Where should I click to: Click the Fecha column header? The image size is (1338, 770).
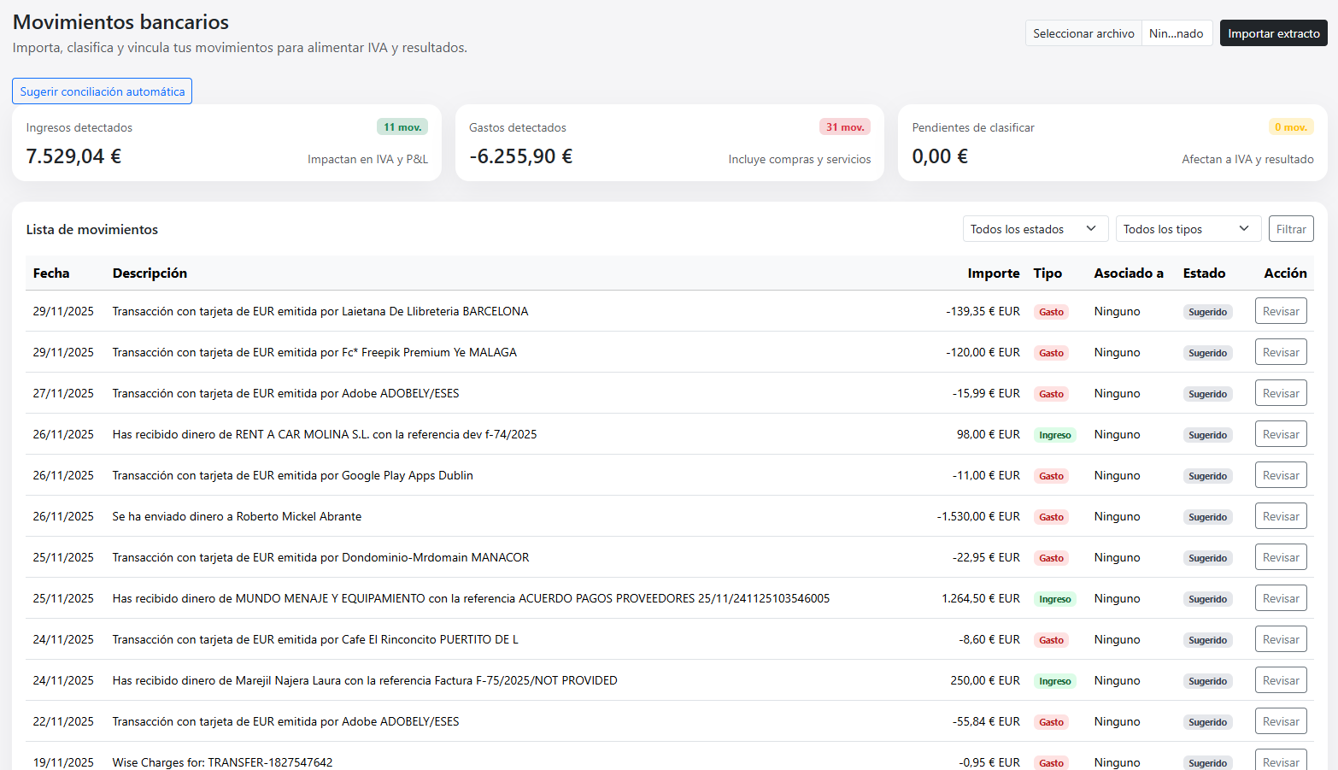pos(51,273)
